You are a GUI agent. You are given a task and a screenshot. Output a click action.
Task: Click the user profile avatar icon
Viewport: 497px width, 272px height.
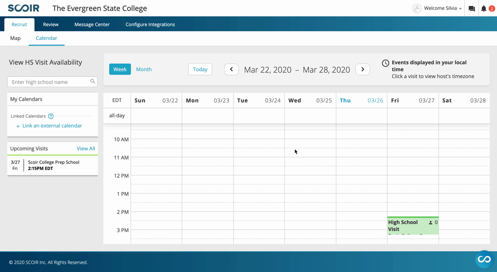tap(417, 8)
